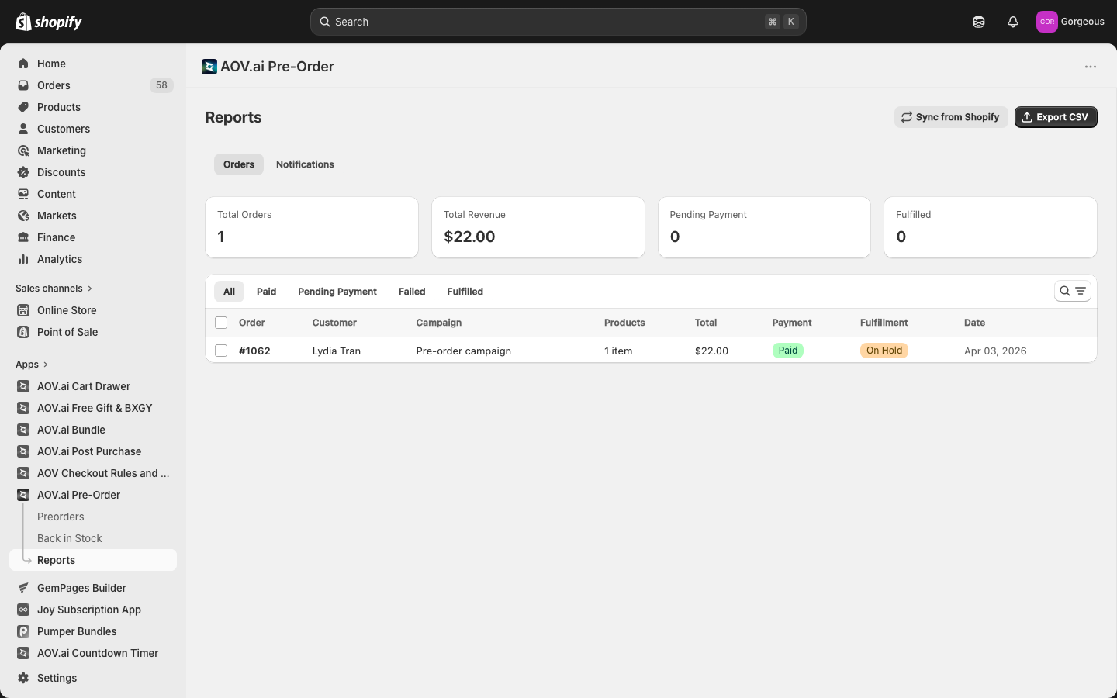Open the notifications bell

click(x=1013, y=22)
